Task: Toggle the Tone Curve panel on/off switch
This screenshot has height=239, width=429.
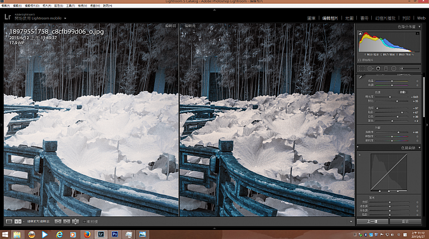Action: 357,148
